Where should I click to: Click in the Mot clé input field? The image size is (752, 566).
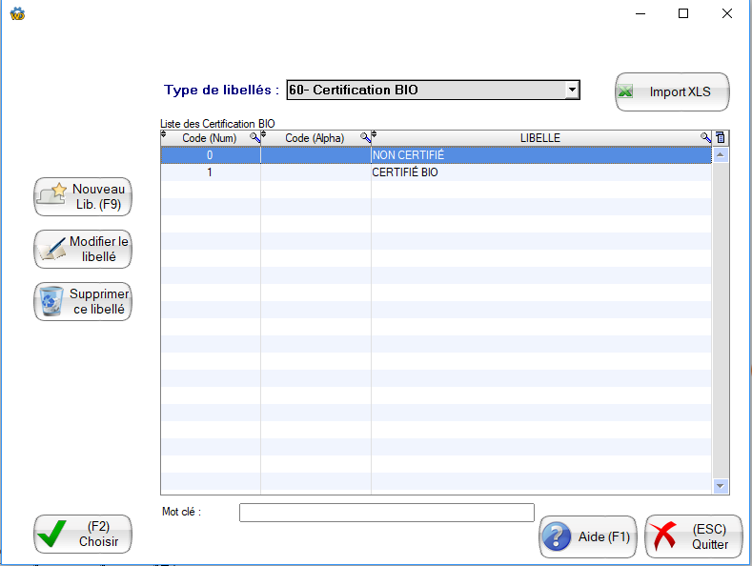click(386, 513)
